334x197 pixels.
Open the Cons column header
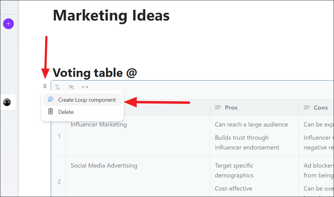[320, 108]
